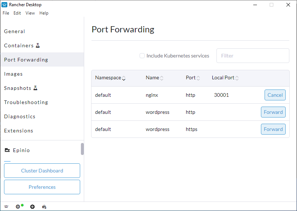Image resolution: width=297 pixels, height=211 pixels.
Task: Sort table by Namespace column arrows
Action: tap(124, 78)
